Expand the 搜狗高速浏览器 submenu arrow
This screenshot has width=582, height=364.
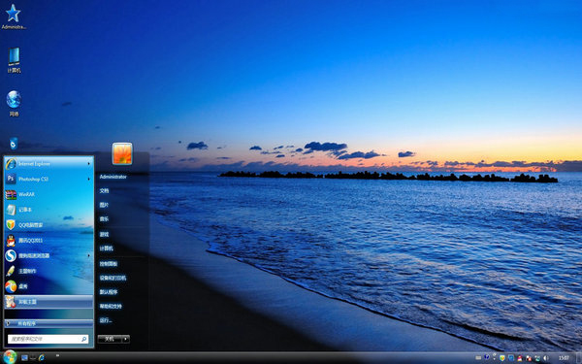tap(89, 255)
